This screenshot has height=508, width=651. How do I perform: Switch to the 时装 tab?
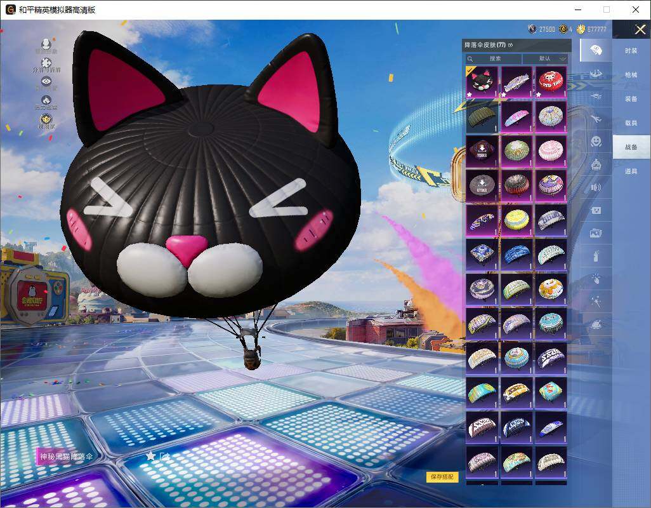631,51
